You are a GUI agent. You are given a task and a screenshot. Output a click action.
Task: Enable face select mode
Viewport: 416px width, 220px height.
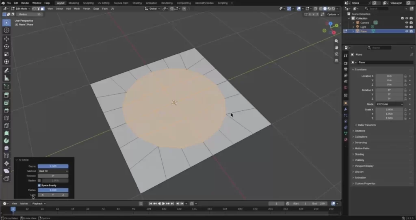pyautogui.click(x=42, y=9)
